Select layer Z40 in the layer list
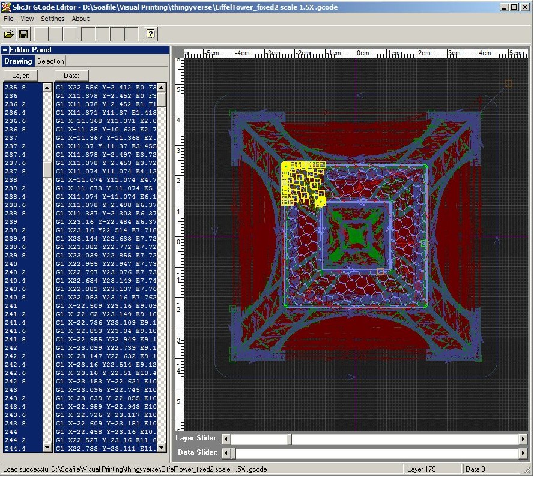534x477 pixels. pos(11,264)
